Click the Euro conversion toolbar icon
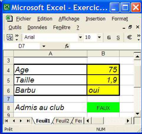Image resolution: width=142 pixels, height=134 pixels. tap(10, 37)
